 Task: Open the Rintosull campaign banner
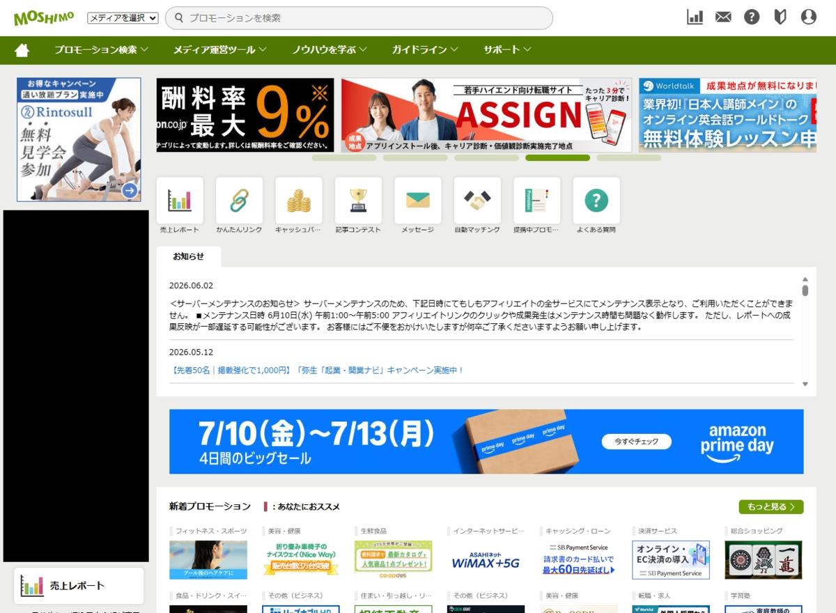coord(79,139)
